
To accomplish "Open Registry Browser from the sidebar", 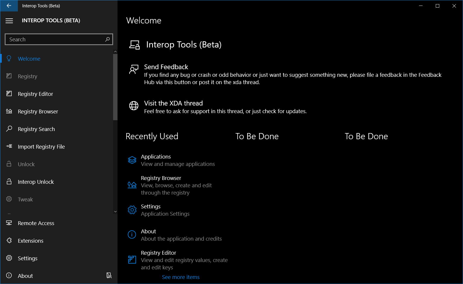I will [x=57, y=111].
